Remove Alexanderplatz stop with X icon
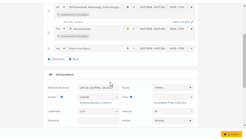 click(192, 29)
